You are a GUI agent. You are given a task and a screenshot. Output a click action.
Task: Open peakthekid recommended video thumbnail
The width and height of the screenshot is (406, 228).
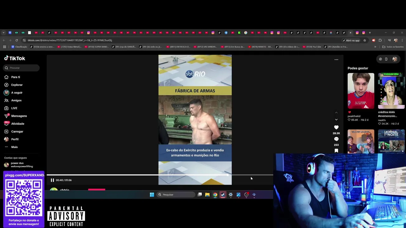(361, 91)
